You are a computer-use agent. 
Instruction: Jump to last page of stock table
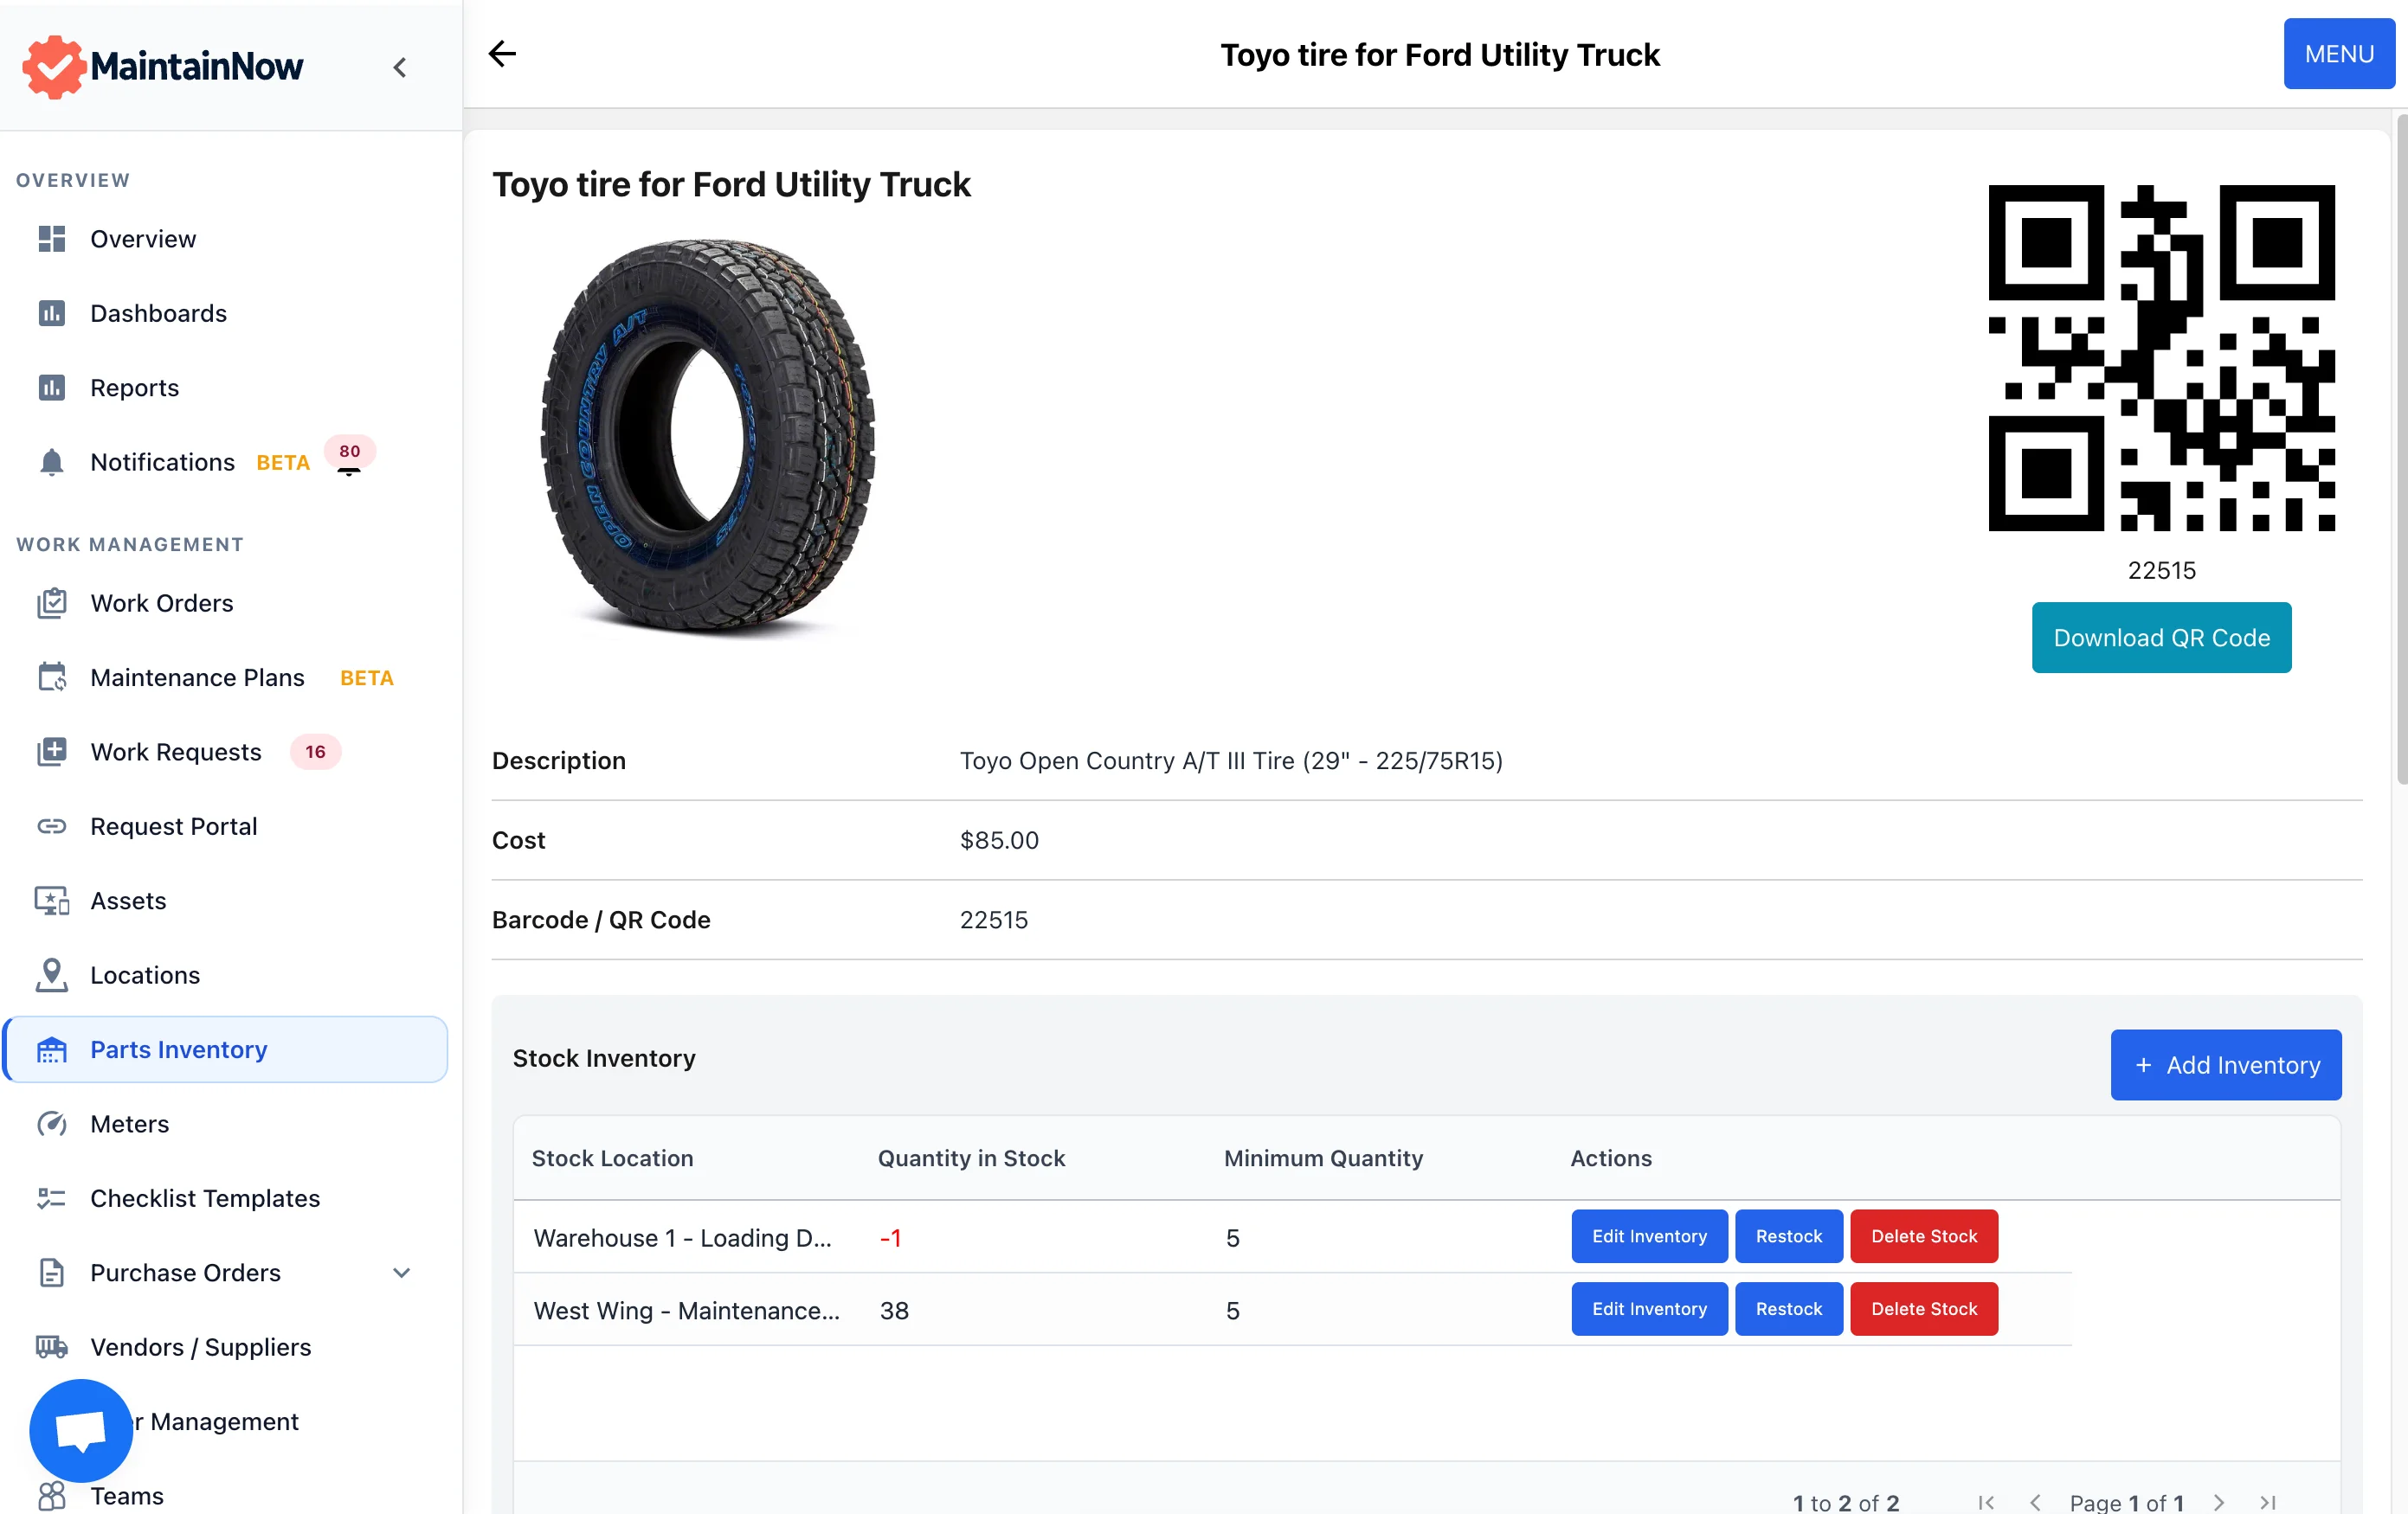point(2268,1501)
